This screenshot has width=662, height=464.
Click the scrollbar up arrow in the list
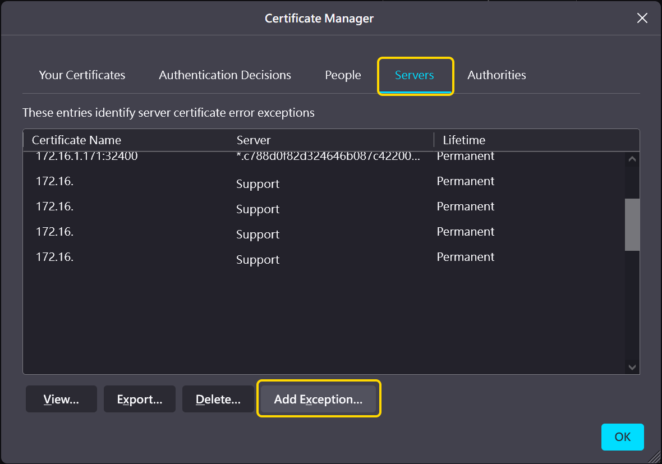[632, 159]
